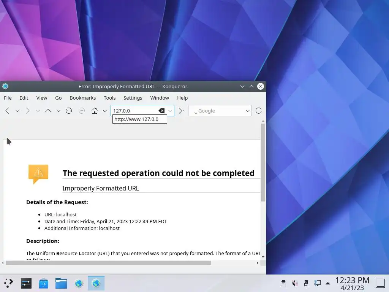Image resolution: width=389 pixels, height=292 pixels.
Task: Open the Home button dropdown arrow
Action: 105,111
